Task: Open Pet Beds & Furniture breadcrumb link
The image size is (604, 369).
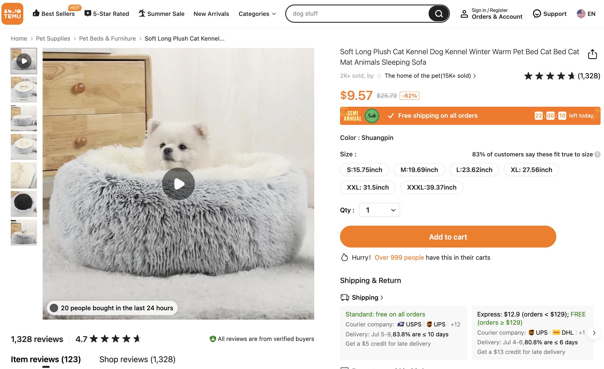Action: [x=107, y=39]
